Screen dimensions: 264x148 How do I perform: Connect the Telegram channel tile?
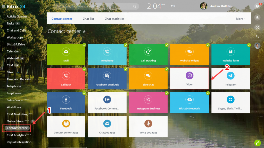click(x=231, y=79)
